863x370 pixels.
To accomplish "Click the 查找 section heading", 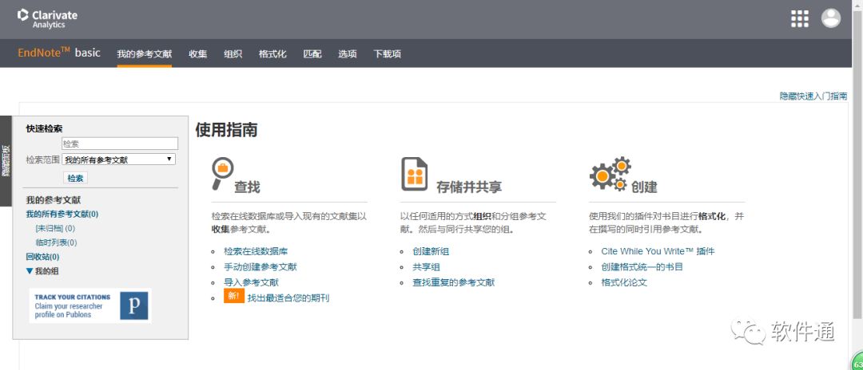I will click(x=247, y=187).
